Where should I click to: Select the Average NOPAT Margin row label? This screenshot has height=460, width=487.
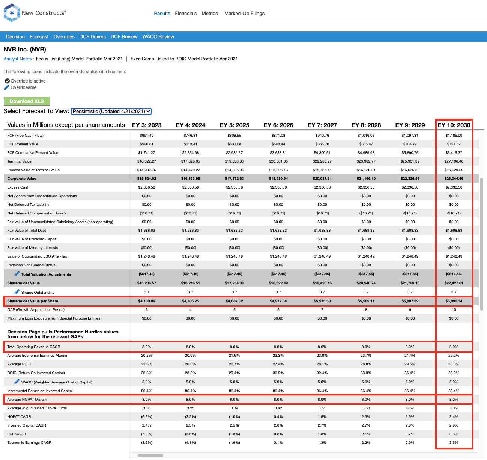click(x=27, y=399)
